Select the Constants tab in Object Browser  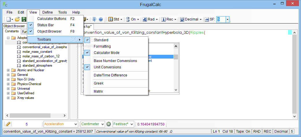point(12,31)
